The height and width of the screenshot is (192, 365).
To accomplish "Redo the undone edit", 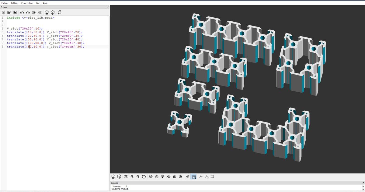I will (28, 12).
